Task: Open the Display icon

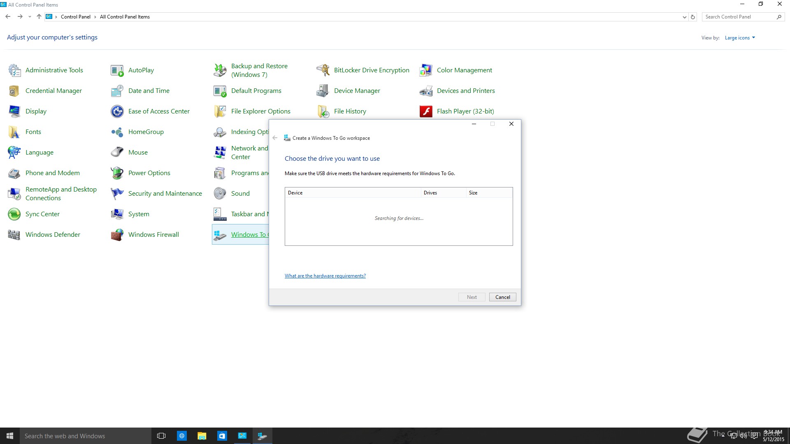Action: (x=14, y=111)
